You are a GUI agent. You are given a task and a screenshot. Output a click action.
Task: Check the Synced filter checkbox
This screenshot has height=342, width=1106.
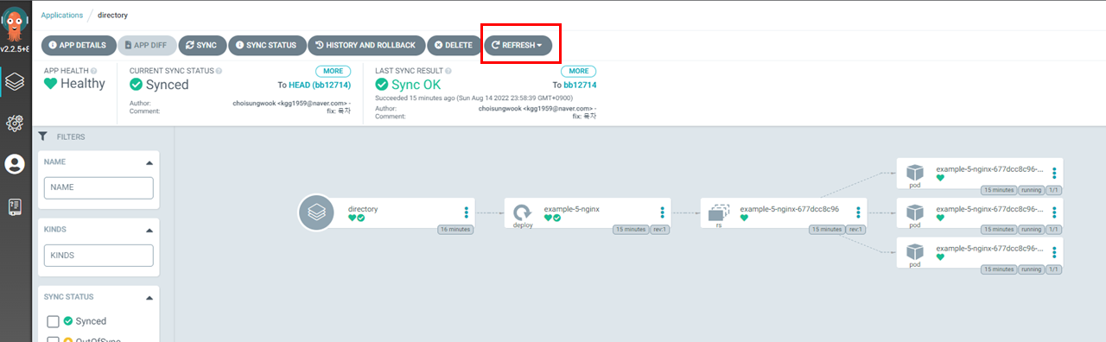click(x=54, y=321)
